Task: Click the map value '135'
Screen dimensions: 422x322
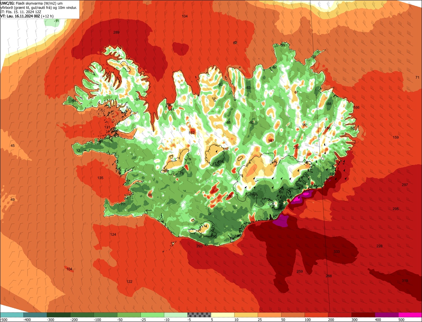Action: pyautogui.click(x=101, y=178)
